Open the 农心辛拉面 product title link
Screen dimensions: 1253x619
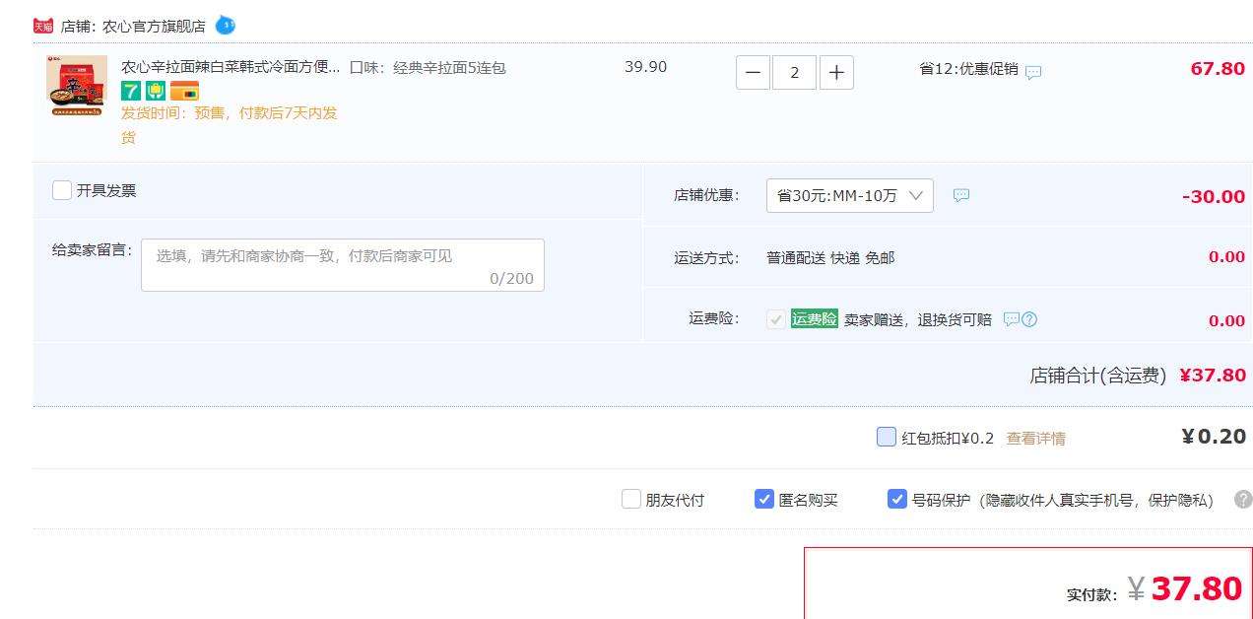point(230,67)
